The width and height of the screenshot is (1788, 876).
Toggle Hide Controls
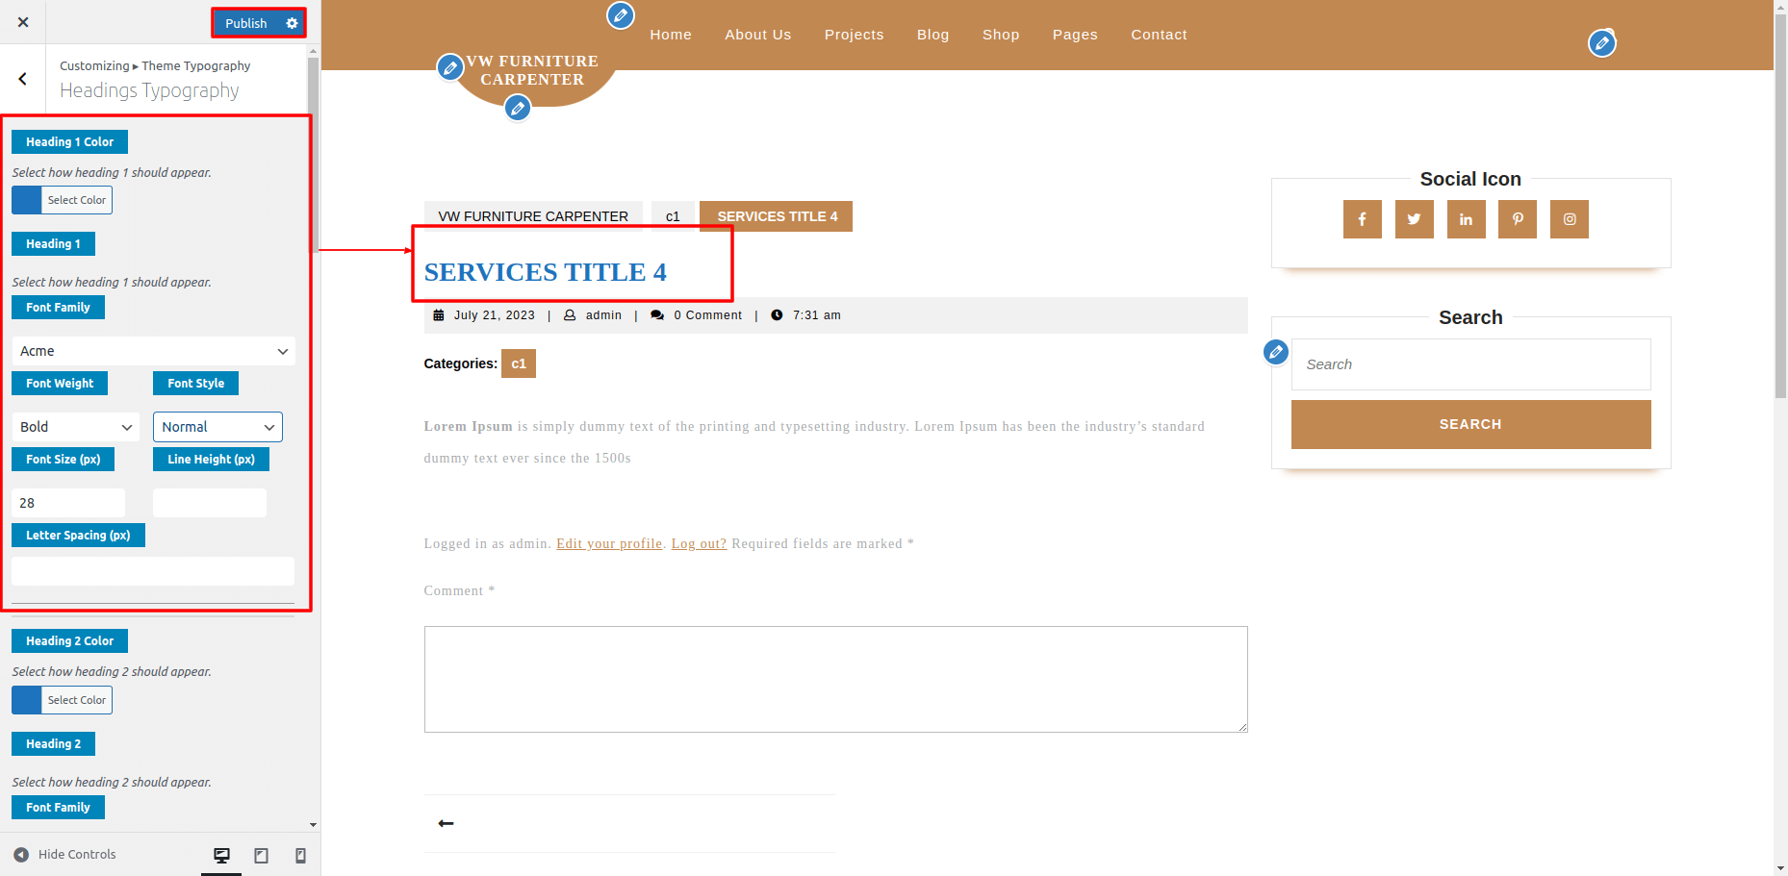click(64, 855)
